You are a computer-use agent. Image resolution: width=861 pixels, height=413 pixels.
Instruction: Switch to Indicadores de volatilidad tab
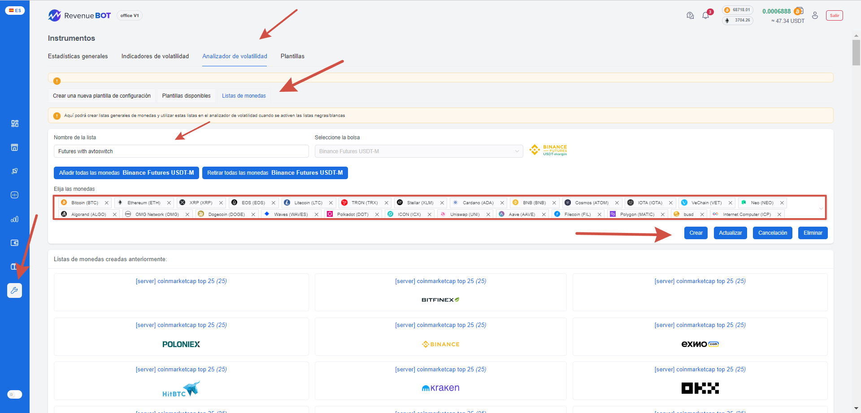[x=155, y=56]
